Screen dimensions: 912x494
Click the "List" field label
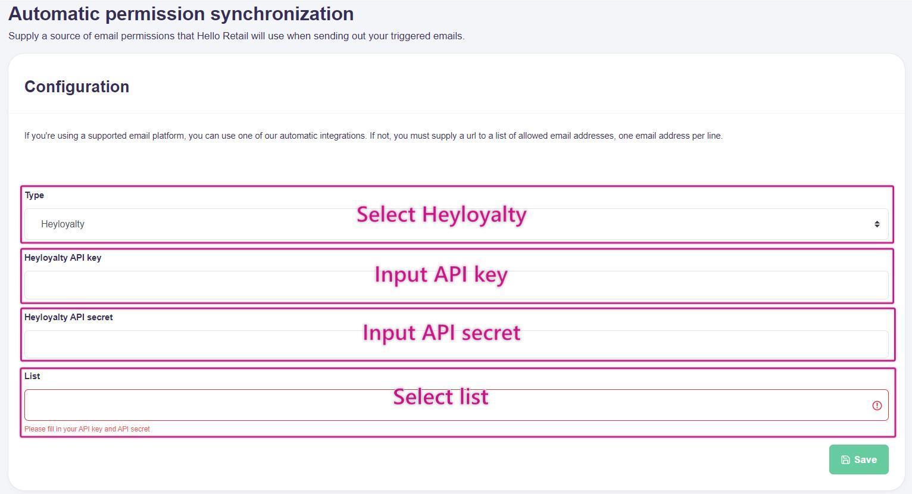tap(32, 376)
